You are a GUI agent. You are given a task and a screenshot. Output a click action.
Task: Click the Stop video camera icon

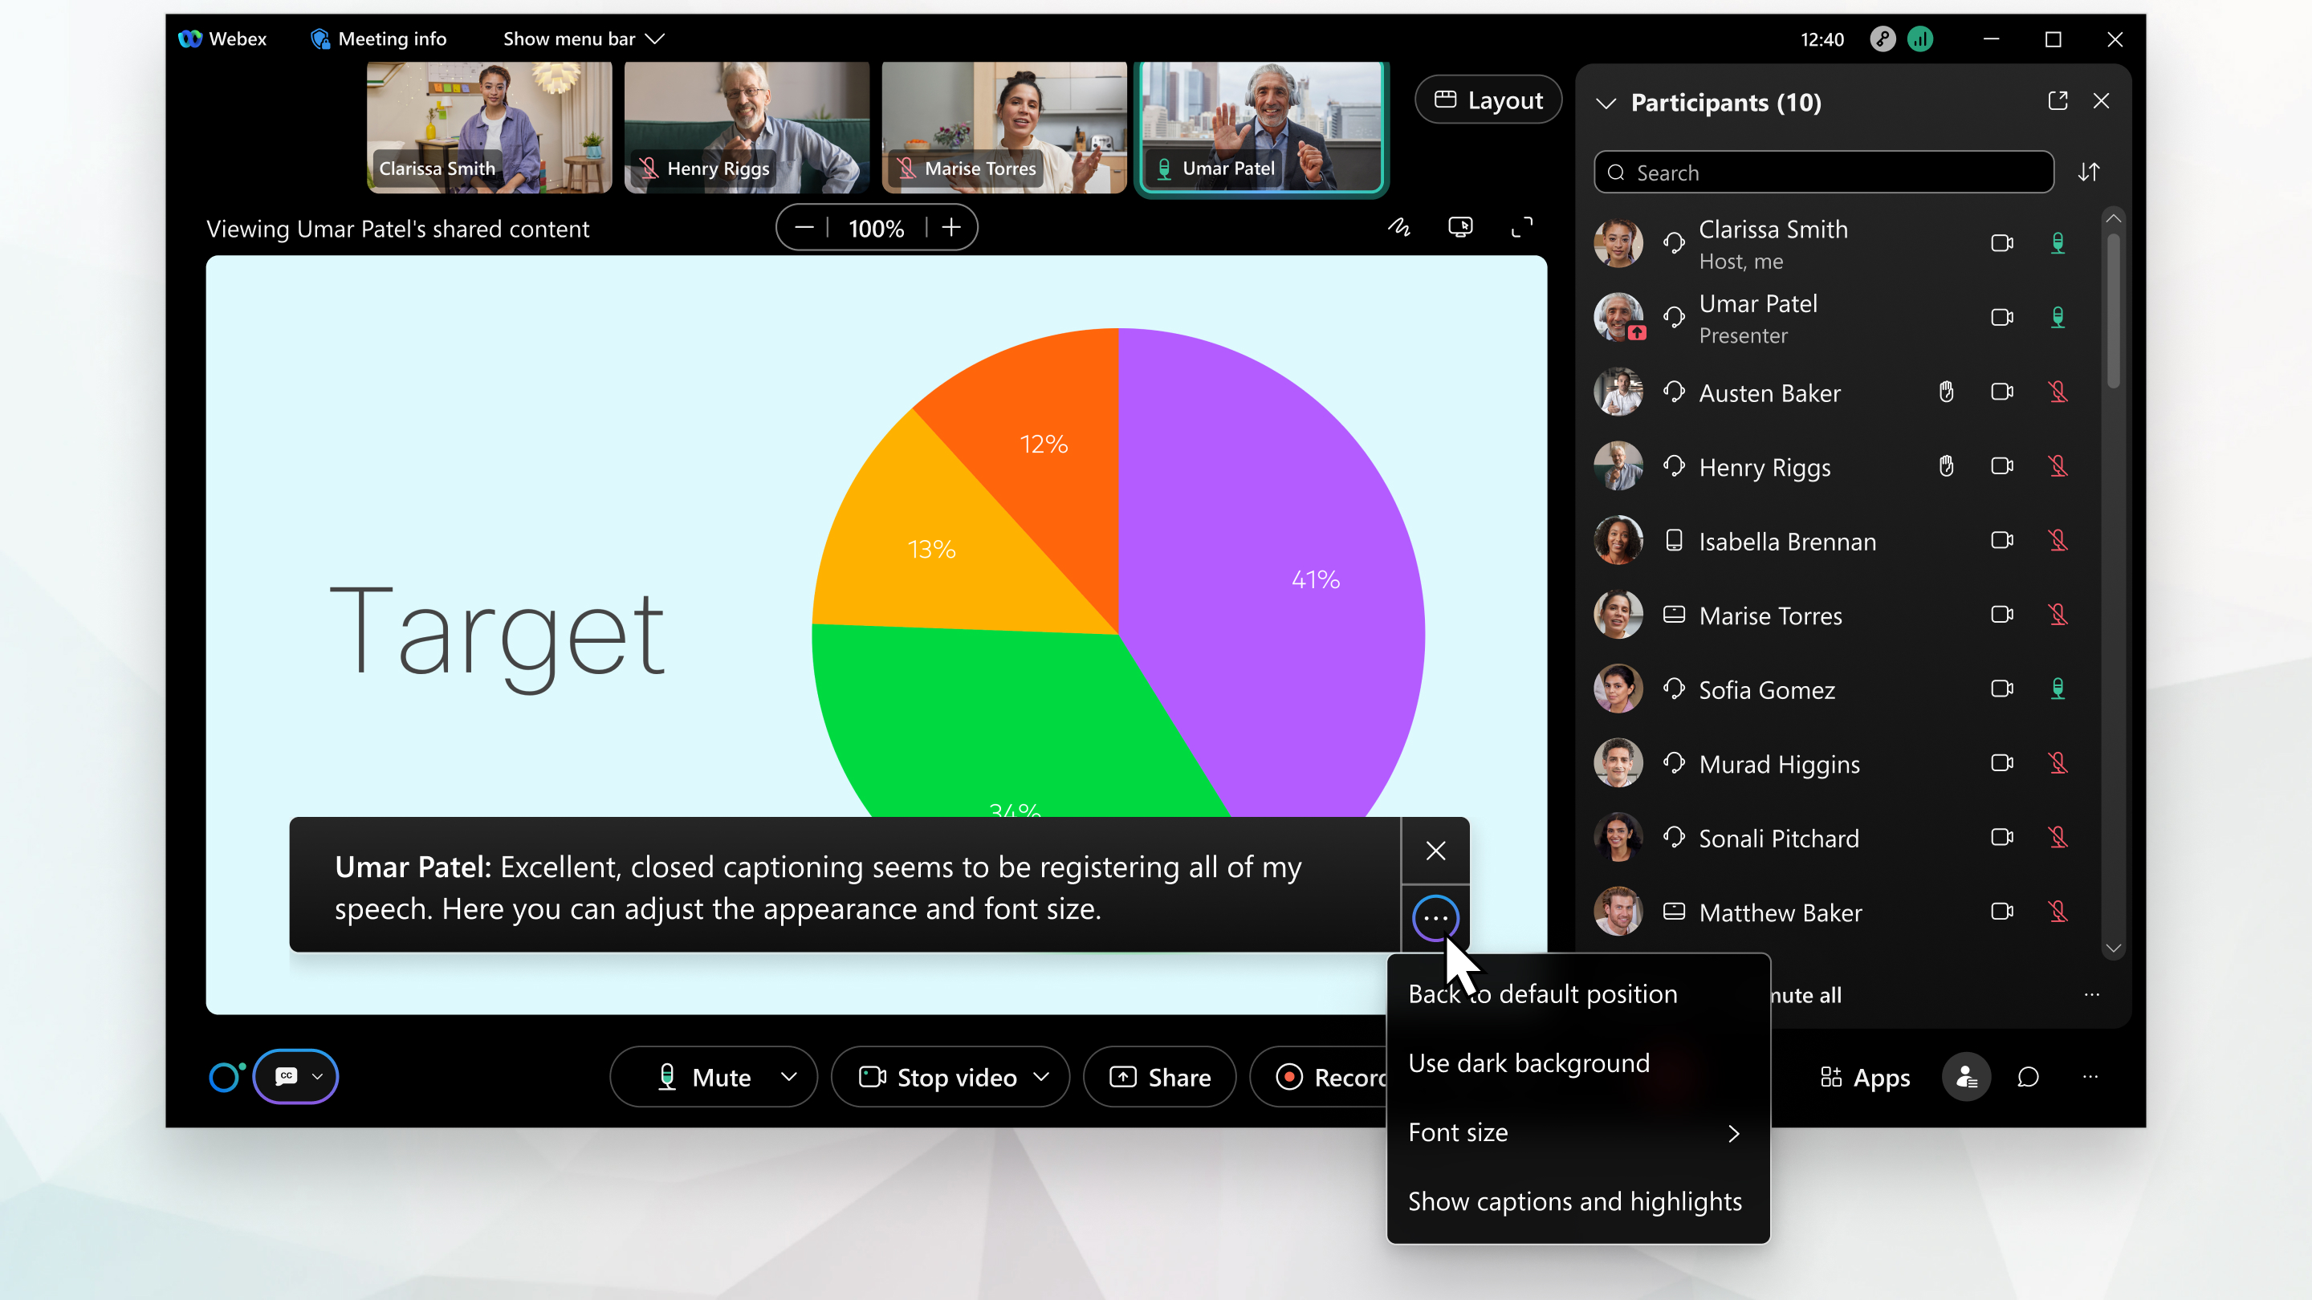(x=872, y=1078)
